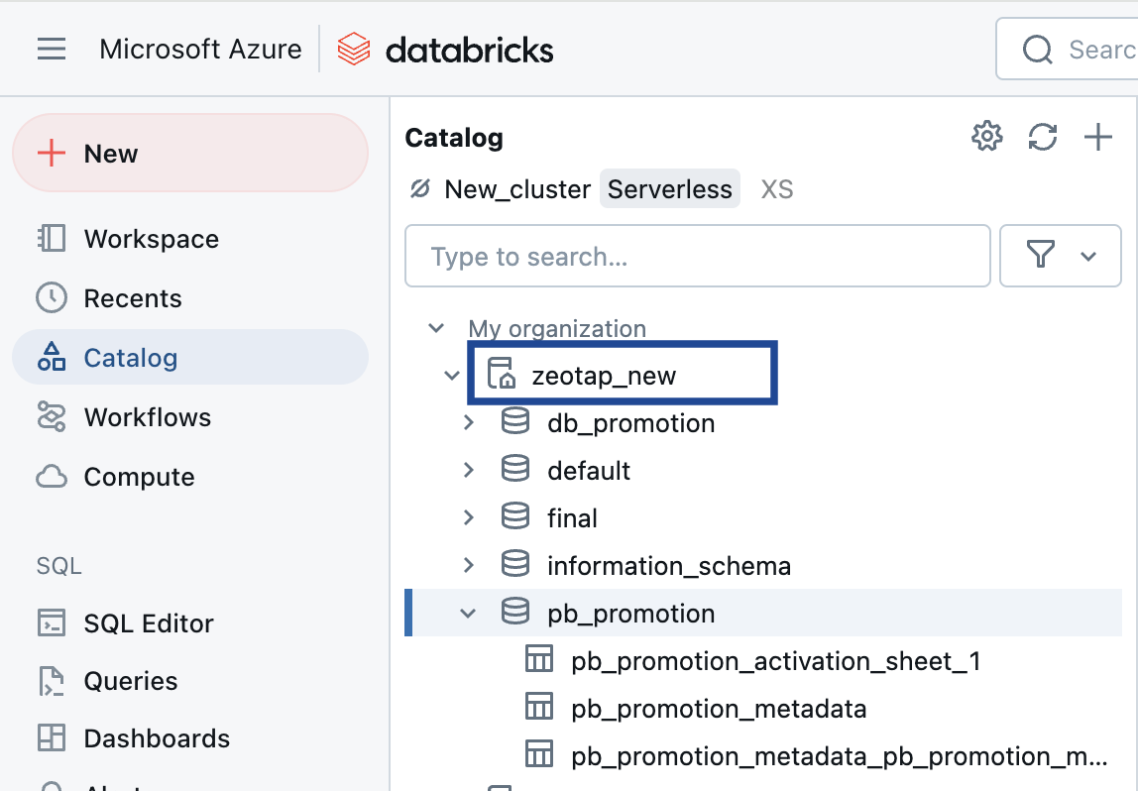
Task: Click the zeotap_new catalog icon
Action: (x=502, y=375)
